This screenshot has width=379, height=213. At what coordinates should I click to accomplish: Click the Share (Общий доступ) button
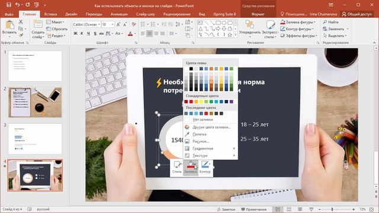pyautogui.click(x=356, y=14)
